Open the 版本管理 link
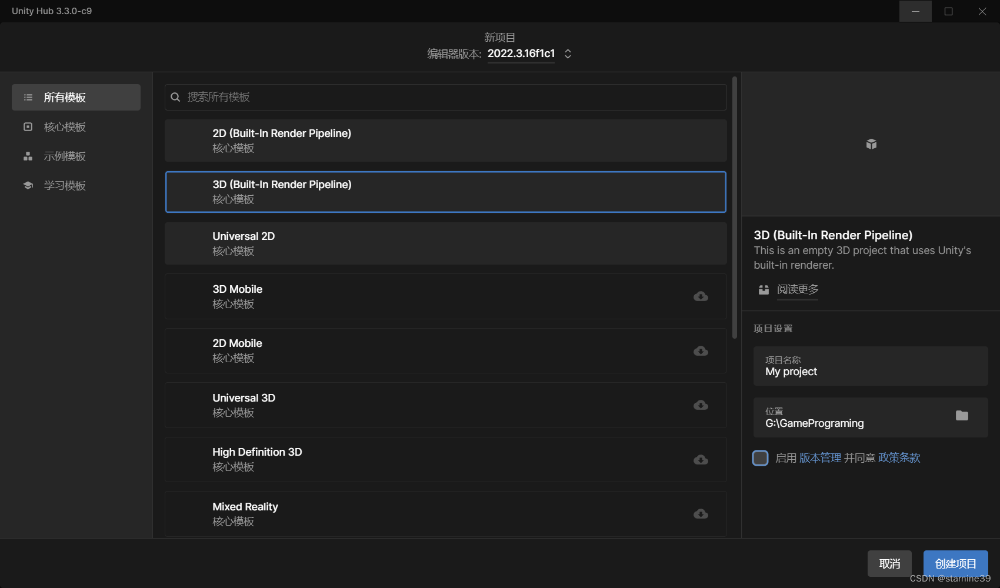The image size is (1000, 588). pyautogui.click(x=820, y=458)
